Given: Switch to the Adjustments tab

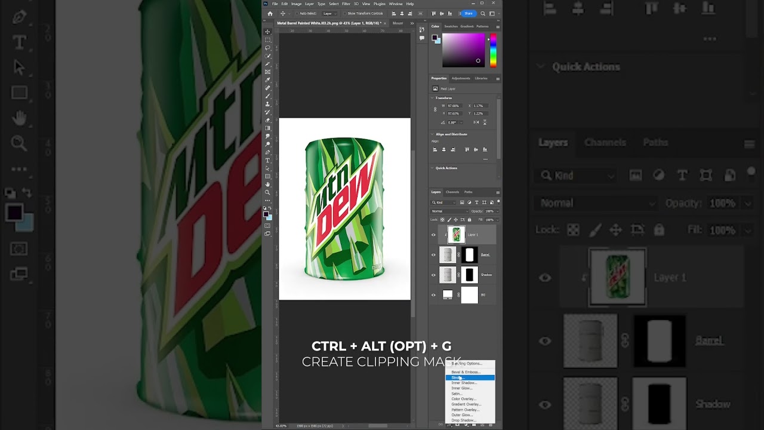Looking at the screenshot, I should 461,78.
